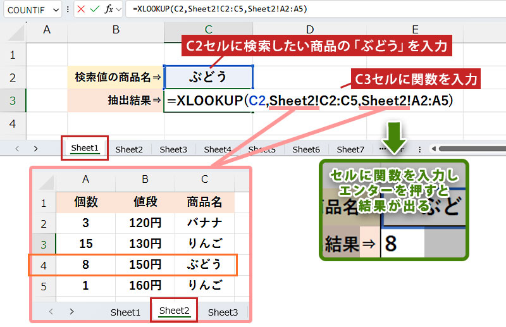Select all corner triangle in Sheet2 inset
The width and height of the screenshot is (506, 327).
coord(45,182)
